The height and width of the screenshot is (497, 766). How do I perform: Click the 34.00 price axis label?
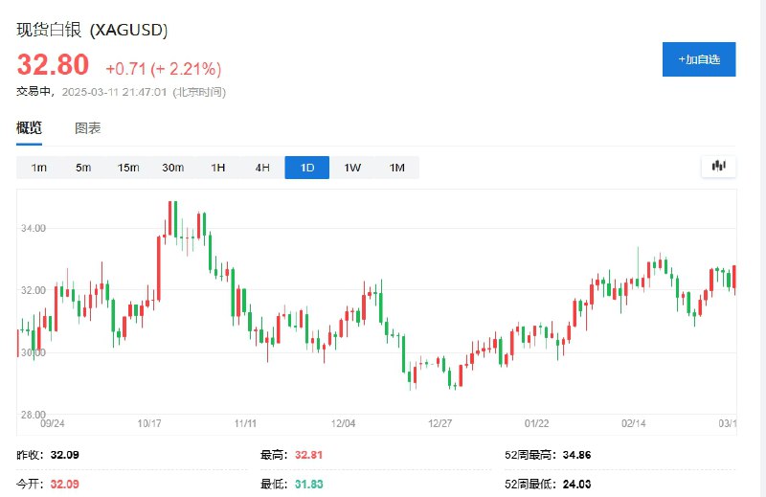coord(34,228)
